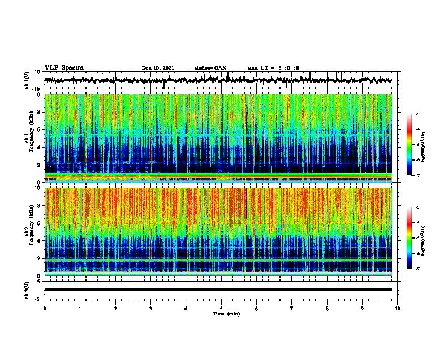Click the '8' tick on the ch.1 frequency axis
Viewport: 448px width, 346px height.
coord(39,112)
